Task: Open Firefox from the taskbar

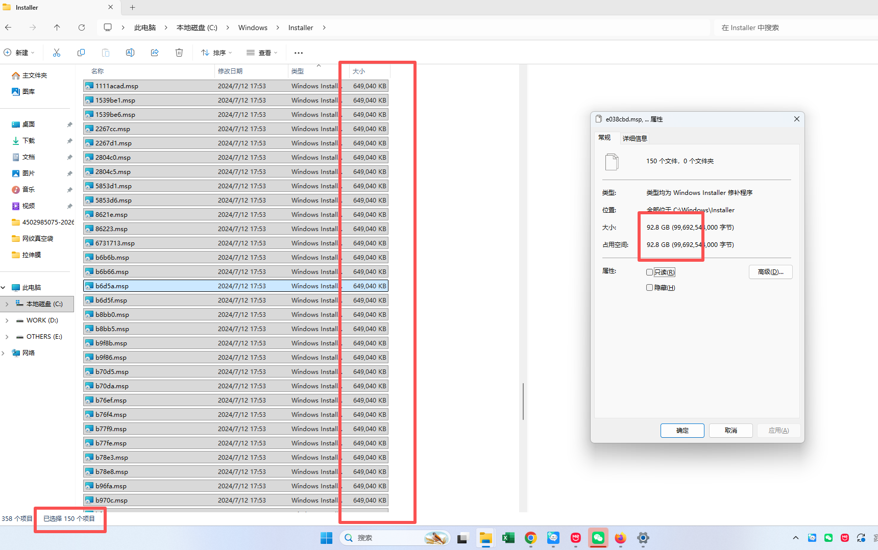Action: 620,538
